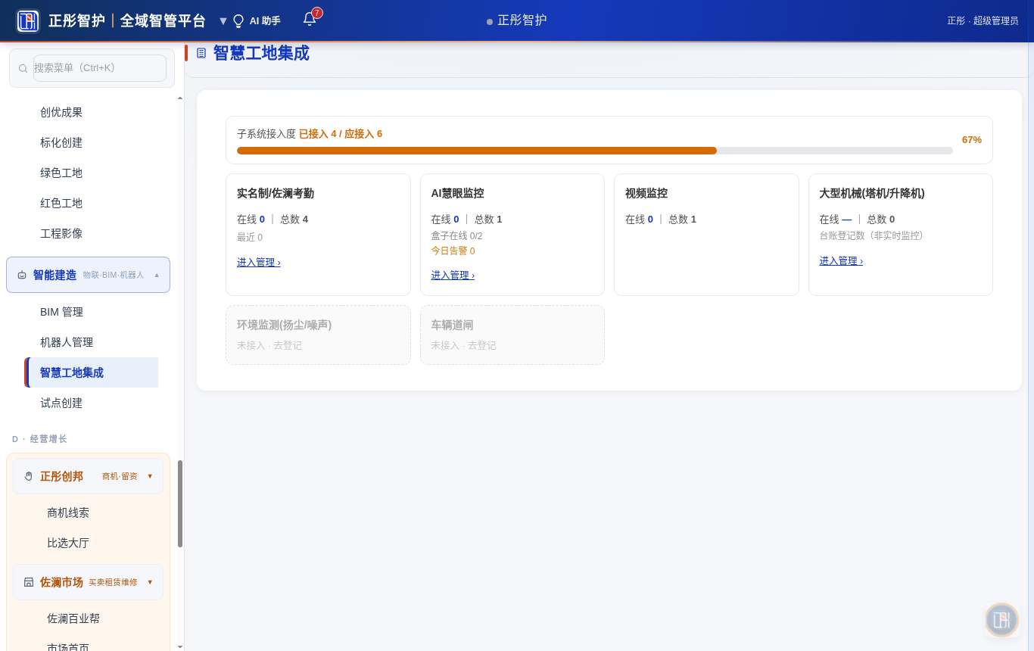Click D · 经营增长 section label
Image resolution: width=1034 pixels, height=651 pixels.
39,439
